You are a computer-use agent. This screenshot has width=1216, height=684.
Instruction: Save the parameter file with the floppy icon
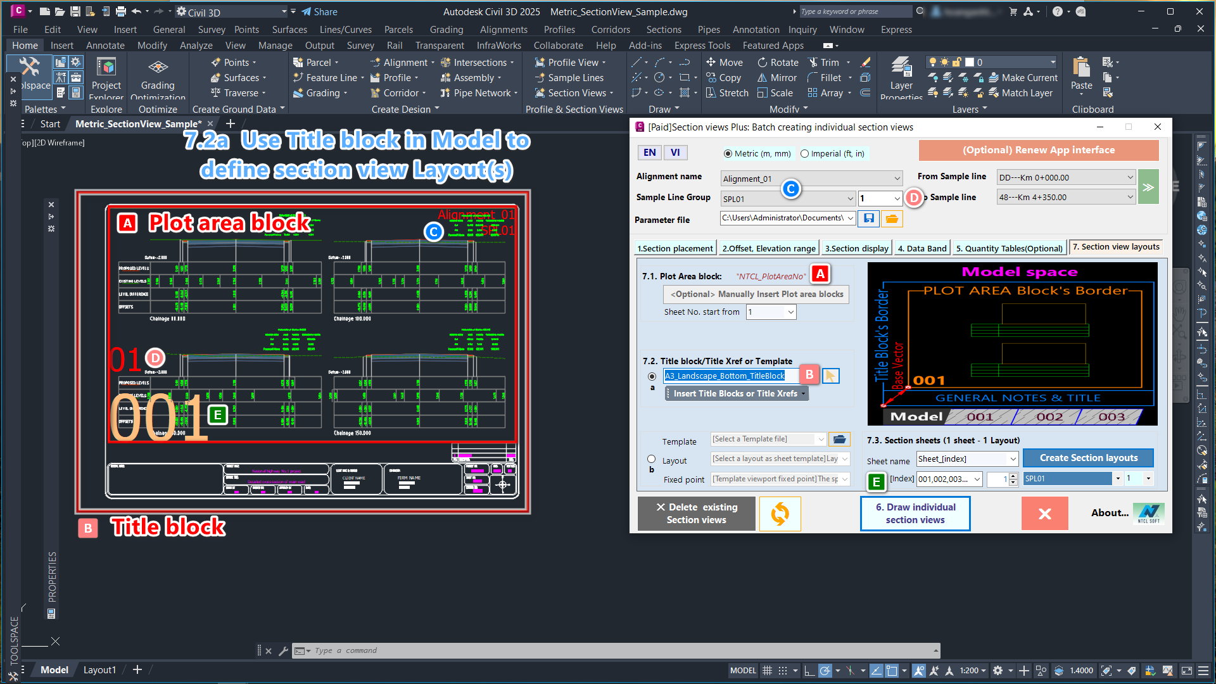pos(869,218)
